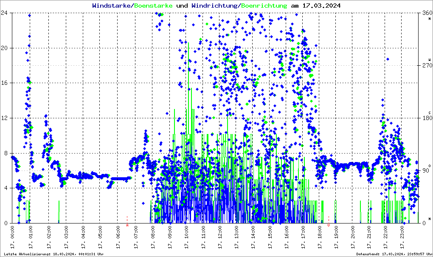Image resolution: width=433 pixels, height=257 pixels.
Task: Click 'Windrichtung' in the chart title
Action: click(214, 6)
